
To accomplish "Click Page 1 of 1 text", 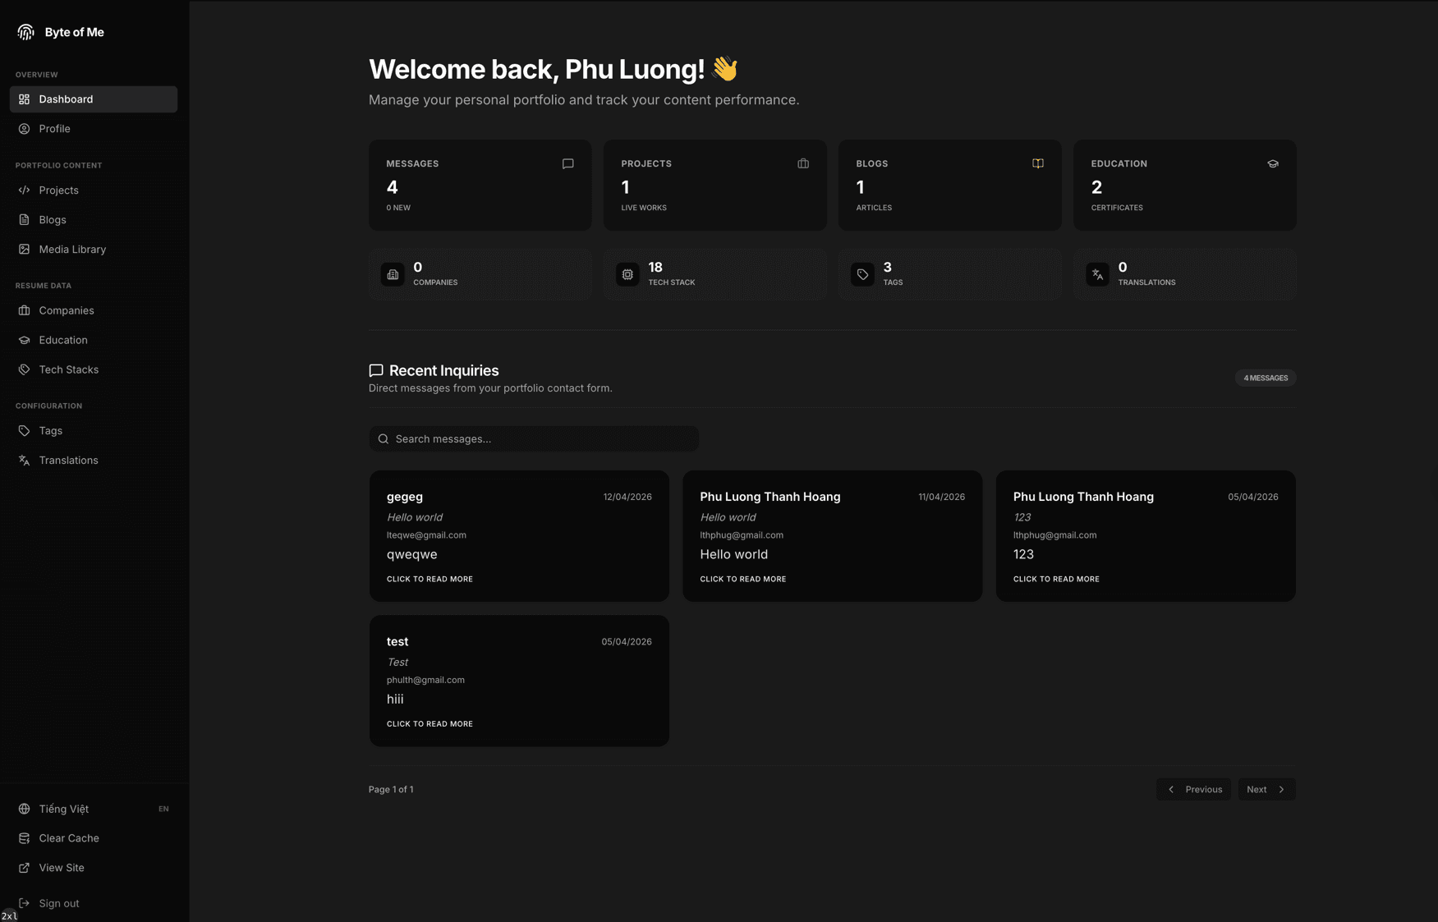I will 391,789.
